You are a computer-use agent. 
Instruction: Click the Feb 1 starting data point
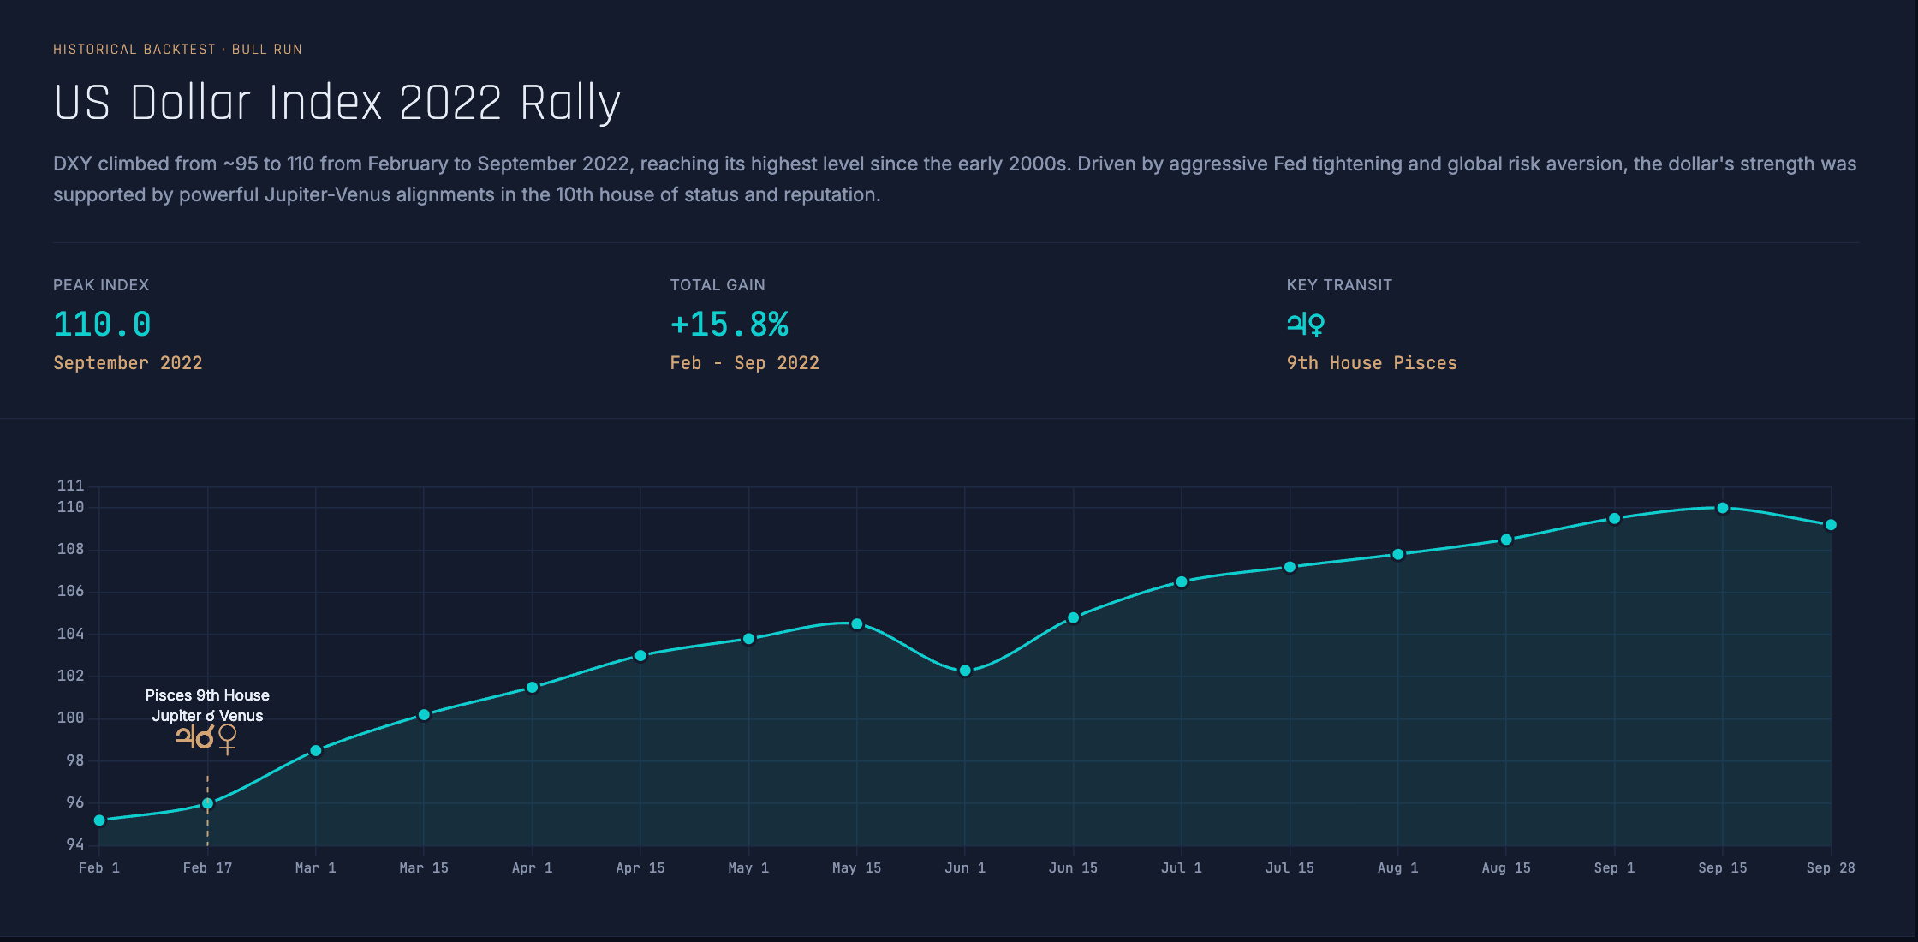(x=99, y=820)
